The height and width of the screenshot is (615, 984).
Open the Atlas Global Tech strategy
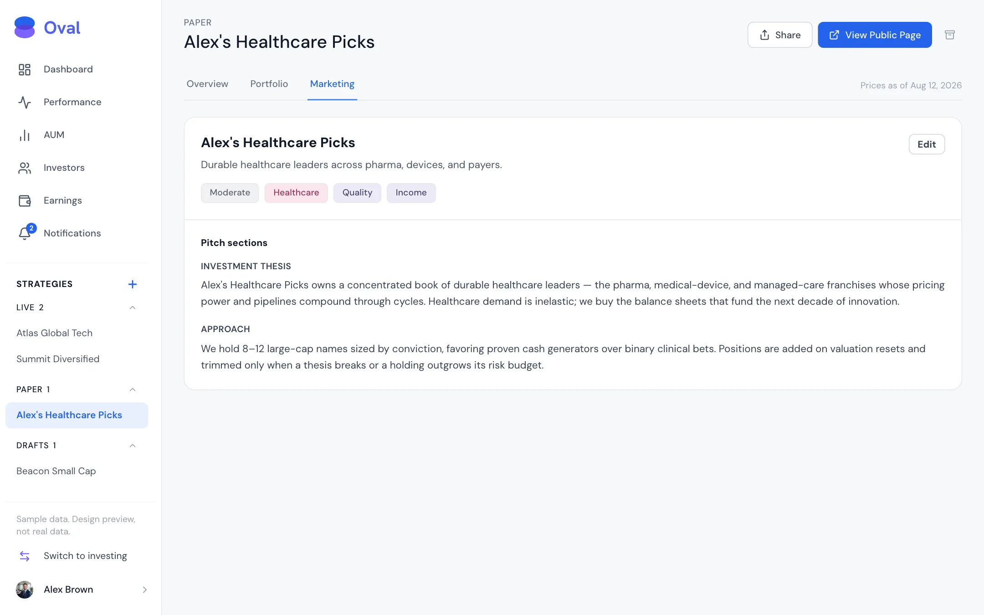pos(55,333)
